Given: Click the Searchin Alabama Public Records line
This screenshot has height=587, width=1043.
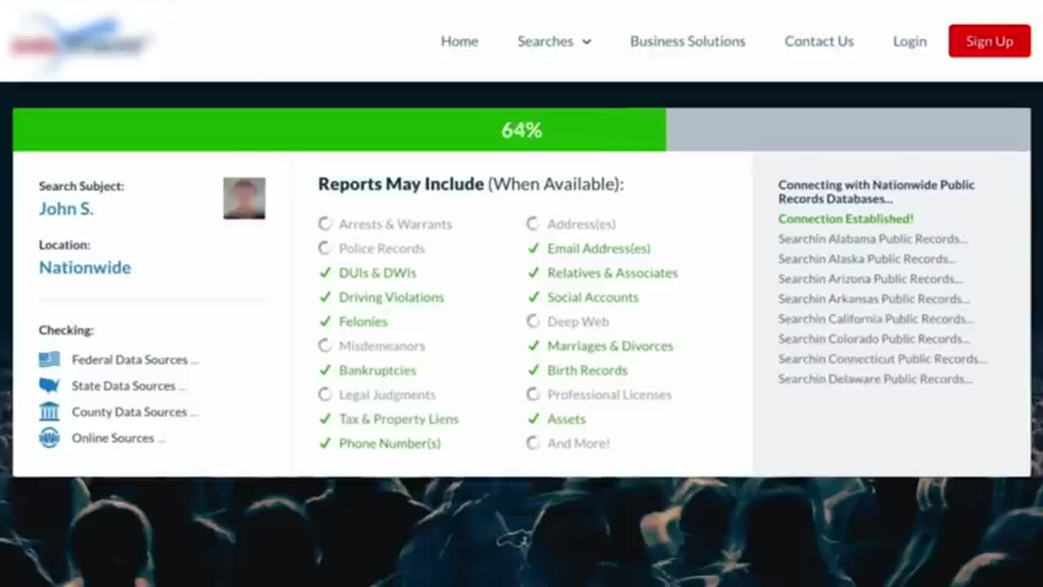Looking at the screenshot, I should pos(873,239).
